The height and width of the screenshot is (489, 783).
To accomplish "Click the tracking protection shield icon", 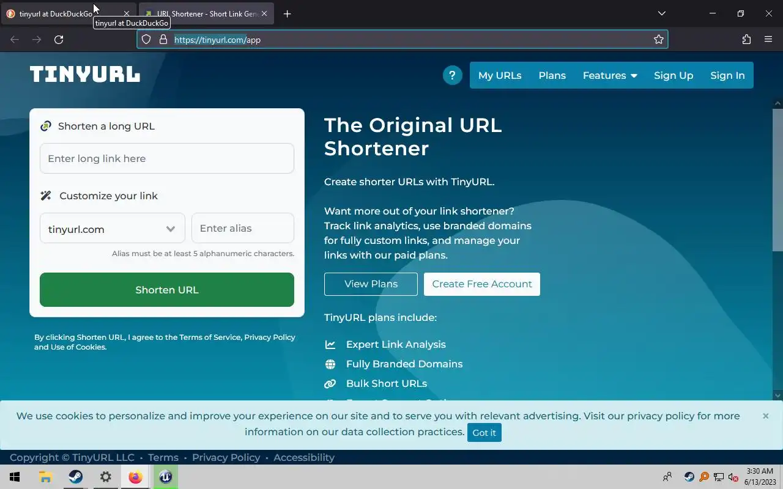I will click(146, 40).
